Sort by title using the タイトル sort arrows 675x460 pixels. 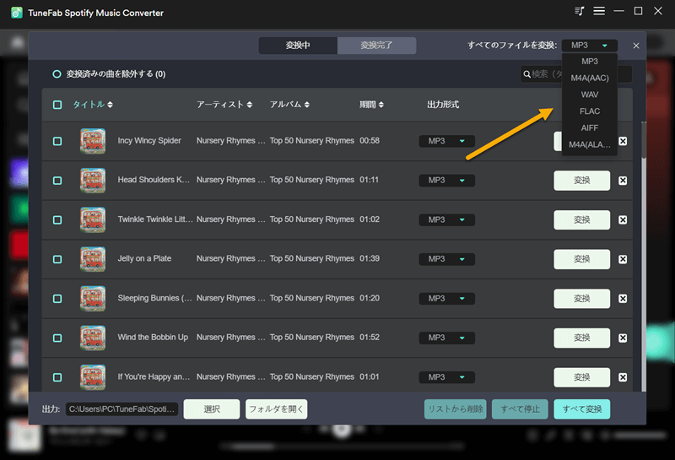click(111, 105)
